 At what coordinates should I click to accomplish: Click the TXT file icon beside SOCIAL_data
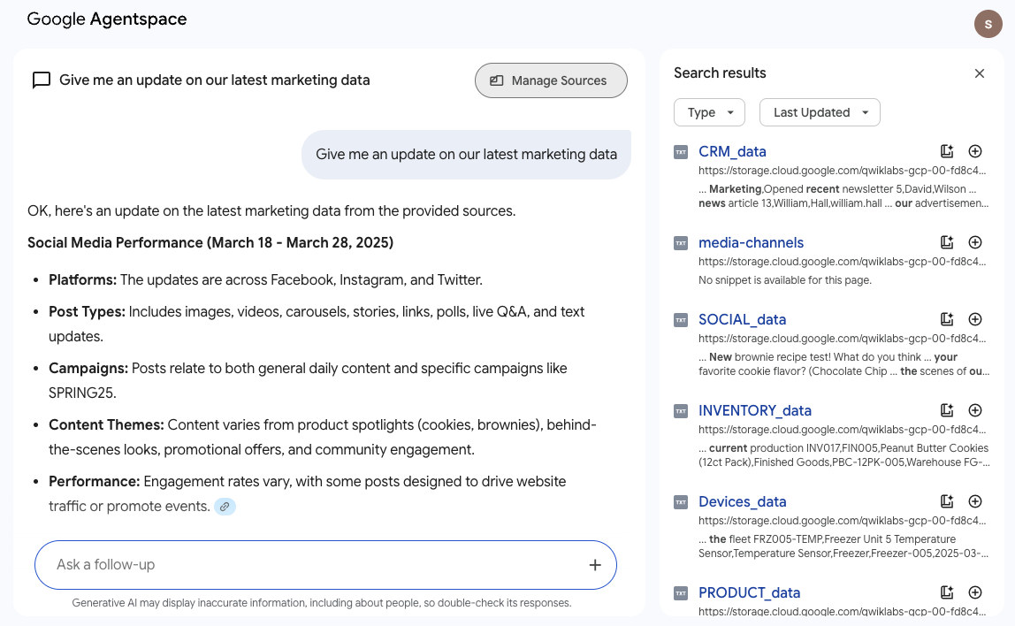click(681, 320)
